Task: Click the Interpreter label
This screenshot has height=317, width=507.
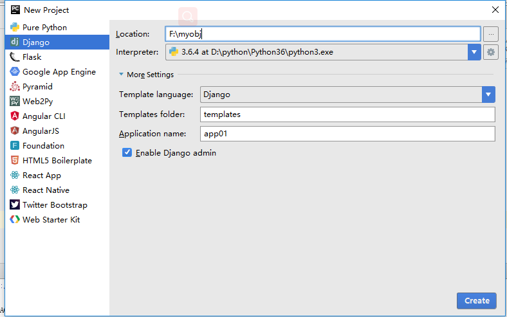Action: tap(137, 52)
